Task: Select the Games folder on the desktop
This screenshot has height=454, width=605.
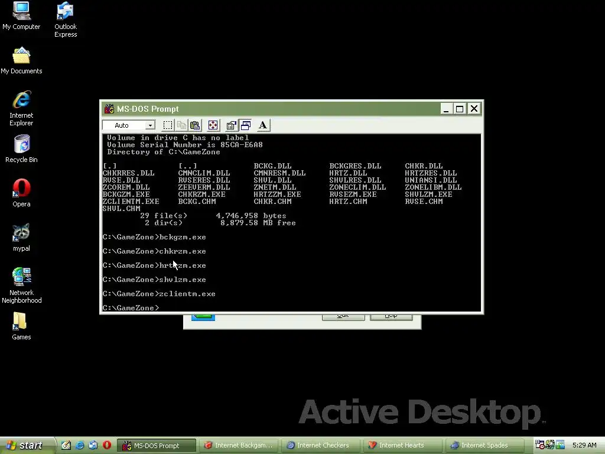Action: pos(21,326)
